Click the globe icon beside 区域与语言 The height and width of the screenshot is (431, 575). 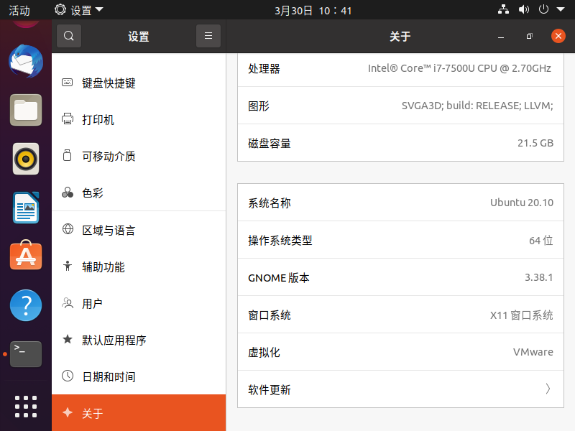pyautogui.click(x=68, y=229)
